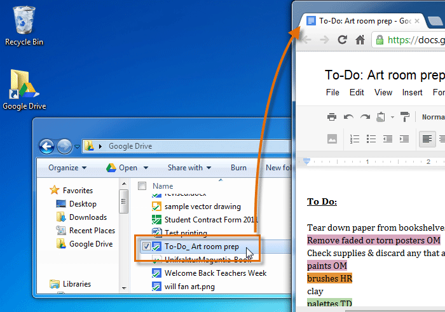445x312 pixels.
Task: Sort files by the Name column
Action: [163, 186]
